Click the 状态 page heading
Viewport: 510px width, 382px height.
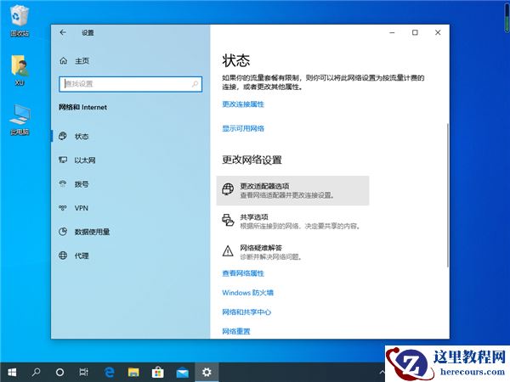(x=235, y=61)
